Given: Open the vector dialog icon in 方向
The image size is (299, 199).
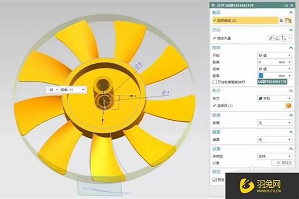Looking at the screenshot, I should 278,38.
